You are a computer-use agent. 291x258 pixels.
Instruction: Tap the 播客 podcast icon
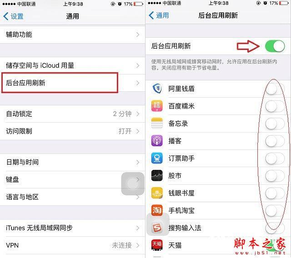157,141
